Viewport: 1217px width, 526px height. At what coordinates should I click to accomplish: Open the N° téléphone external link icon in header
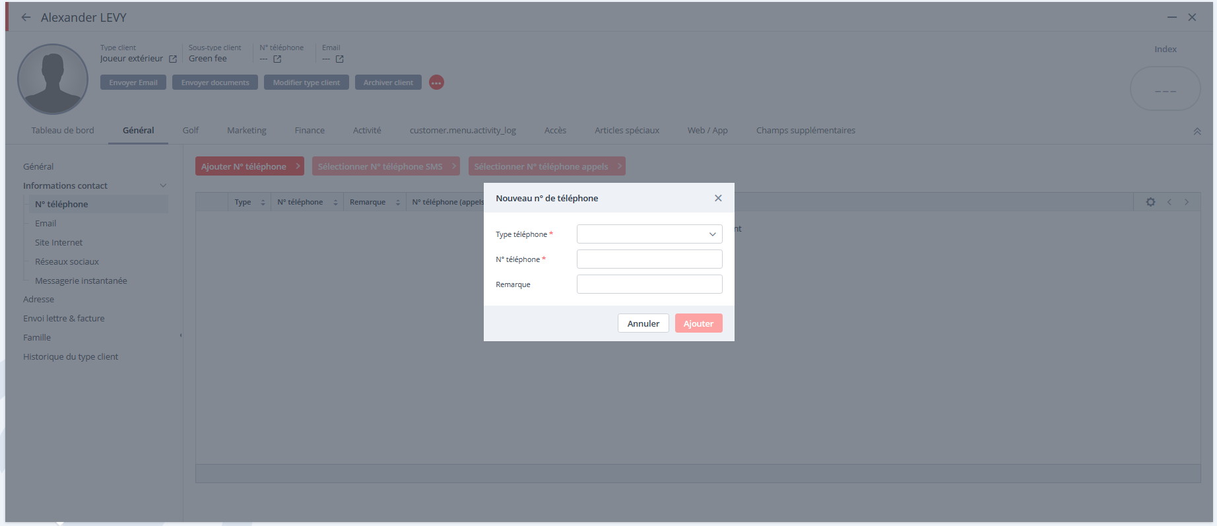pyautogui.click(x=277, y=59)
